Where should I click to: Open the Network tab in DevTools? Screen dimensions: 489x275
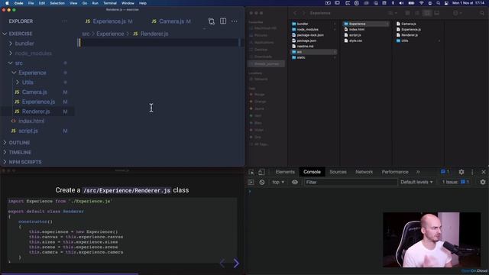click(x=364, y=172)
